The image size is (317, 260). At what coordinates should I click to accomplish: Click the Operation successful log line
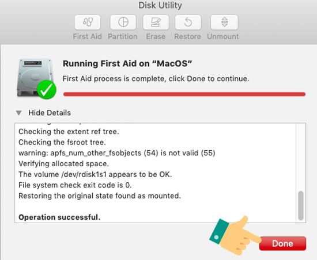[59, 217]
